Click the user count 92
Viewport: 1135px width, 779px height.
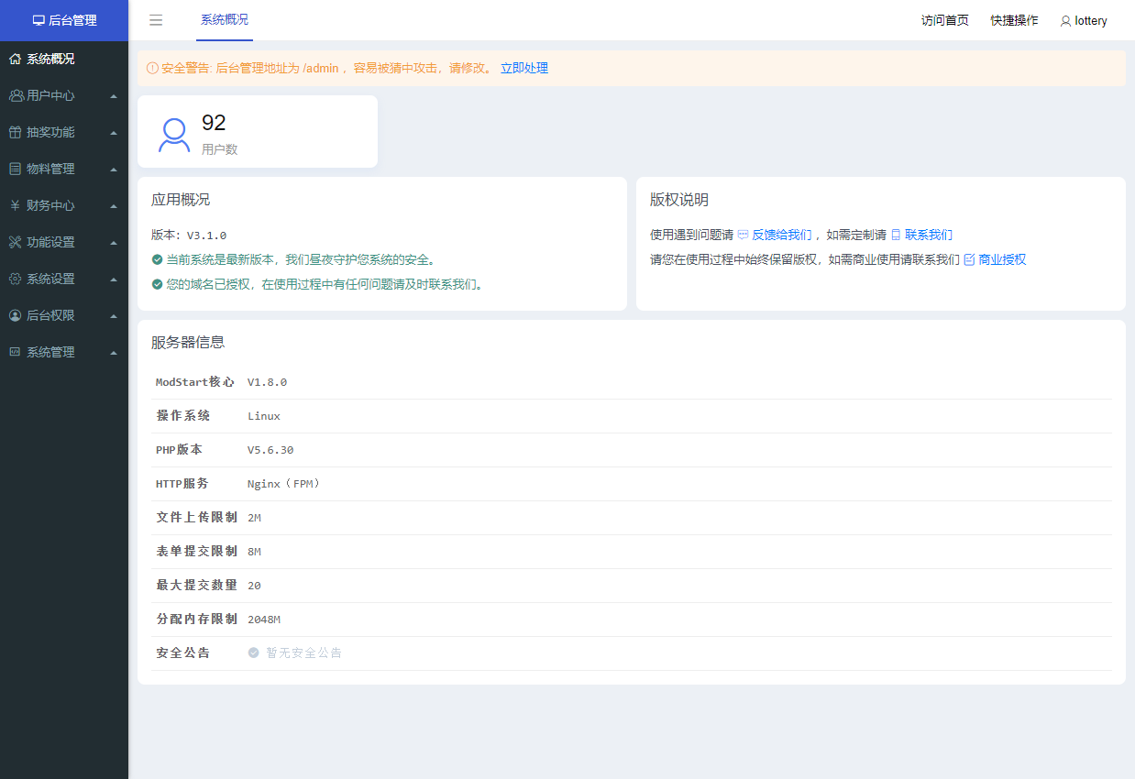click(x=214, y=123)
